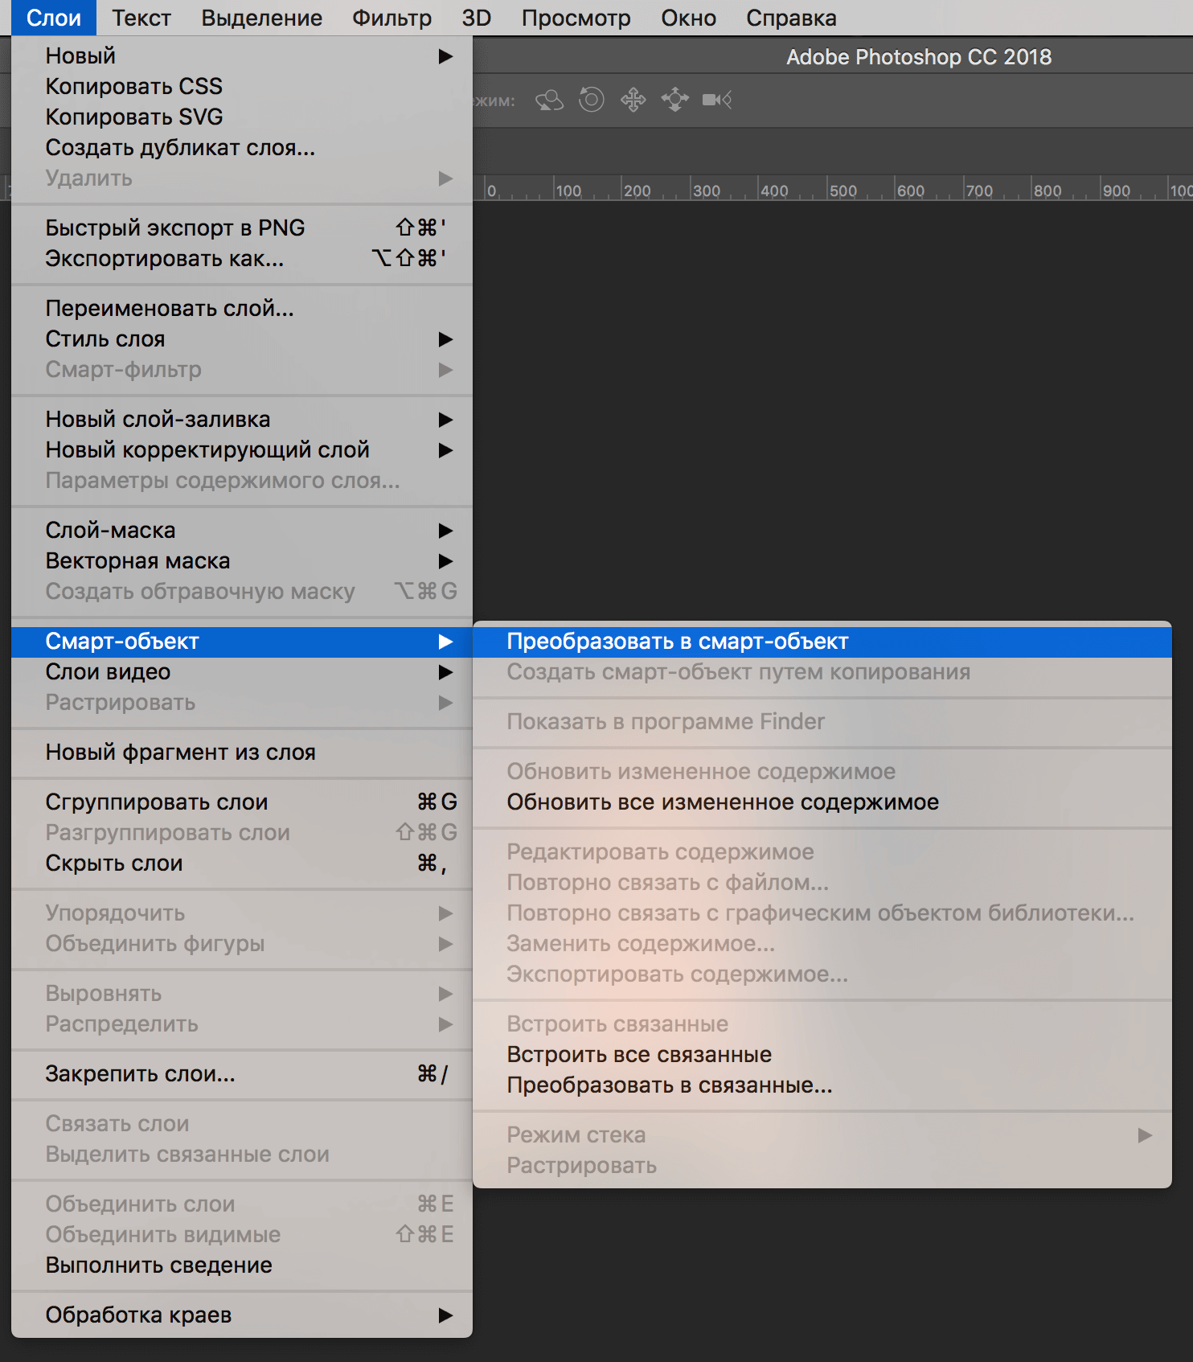This screenshot has width=1193, height=1362.
Task: Choose Обновить все измененное содержимое
Action: click(x=822, y=802)
